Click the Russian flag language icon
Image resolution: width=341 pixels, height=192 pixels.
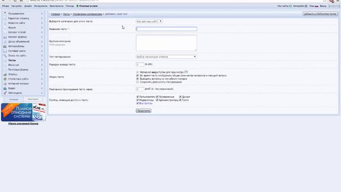316,6
